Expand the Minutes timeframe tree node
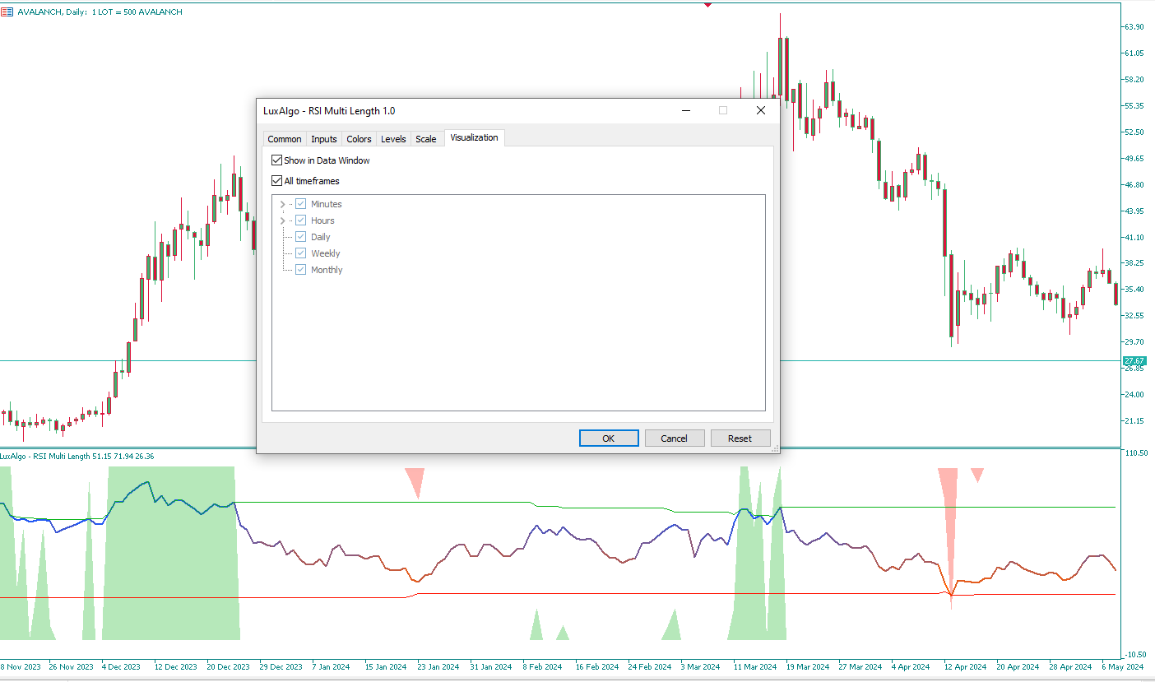The height and width of the screenshot is (682, 1155). pyautogui.click(x=283, y=204)
